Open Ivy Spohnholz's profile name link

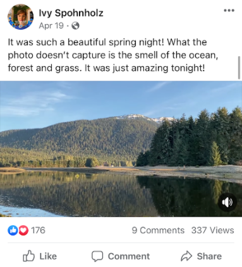[x=71, y=13]
